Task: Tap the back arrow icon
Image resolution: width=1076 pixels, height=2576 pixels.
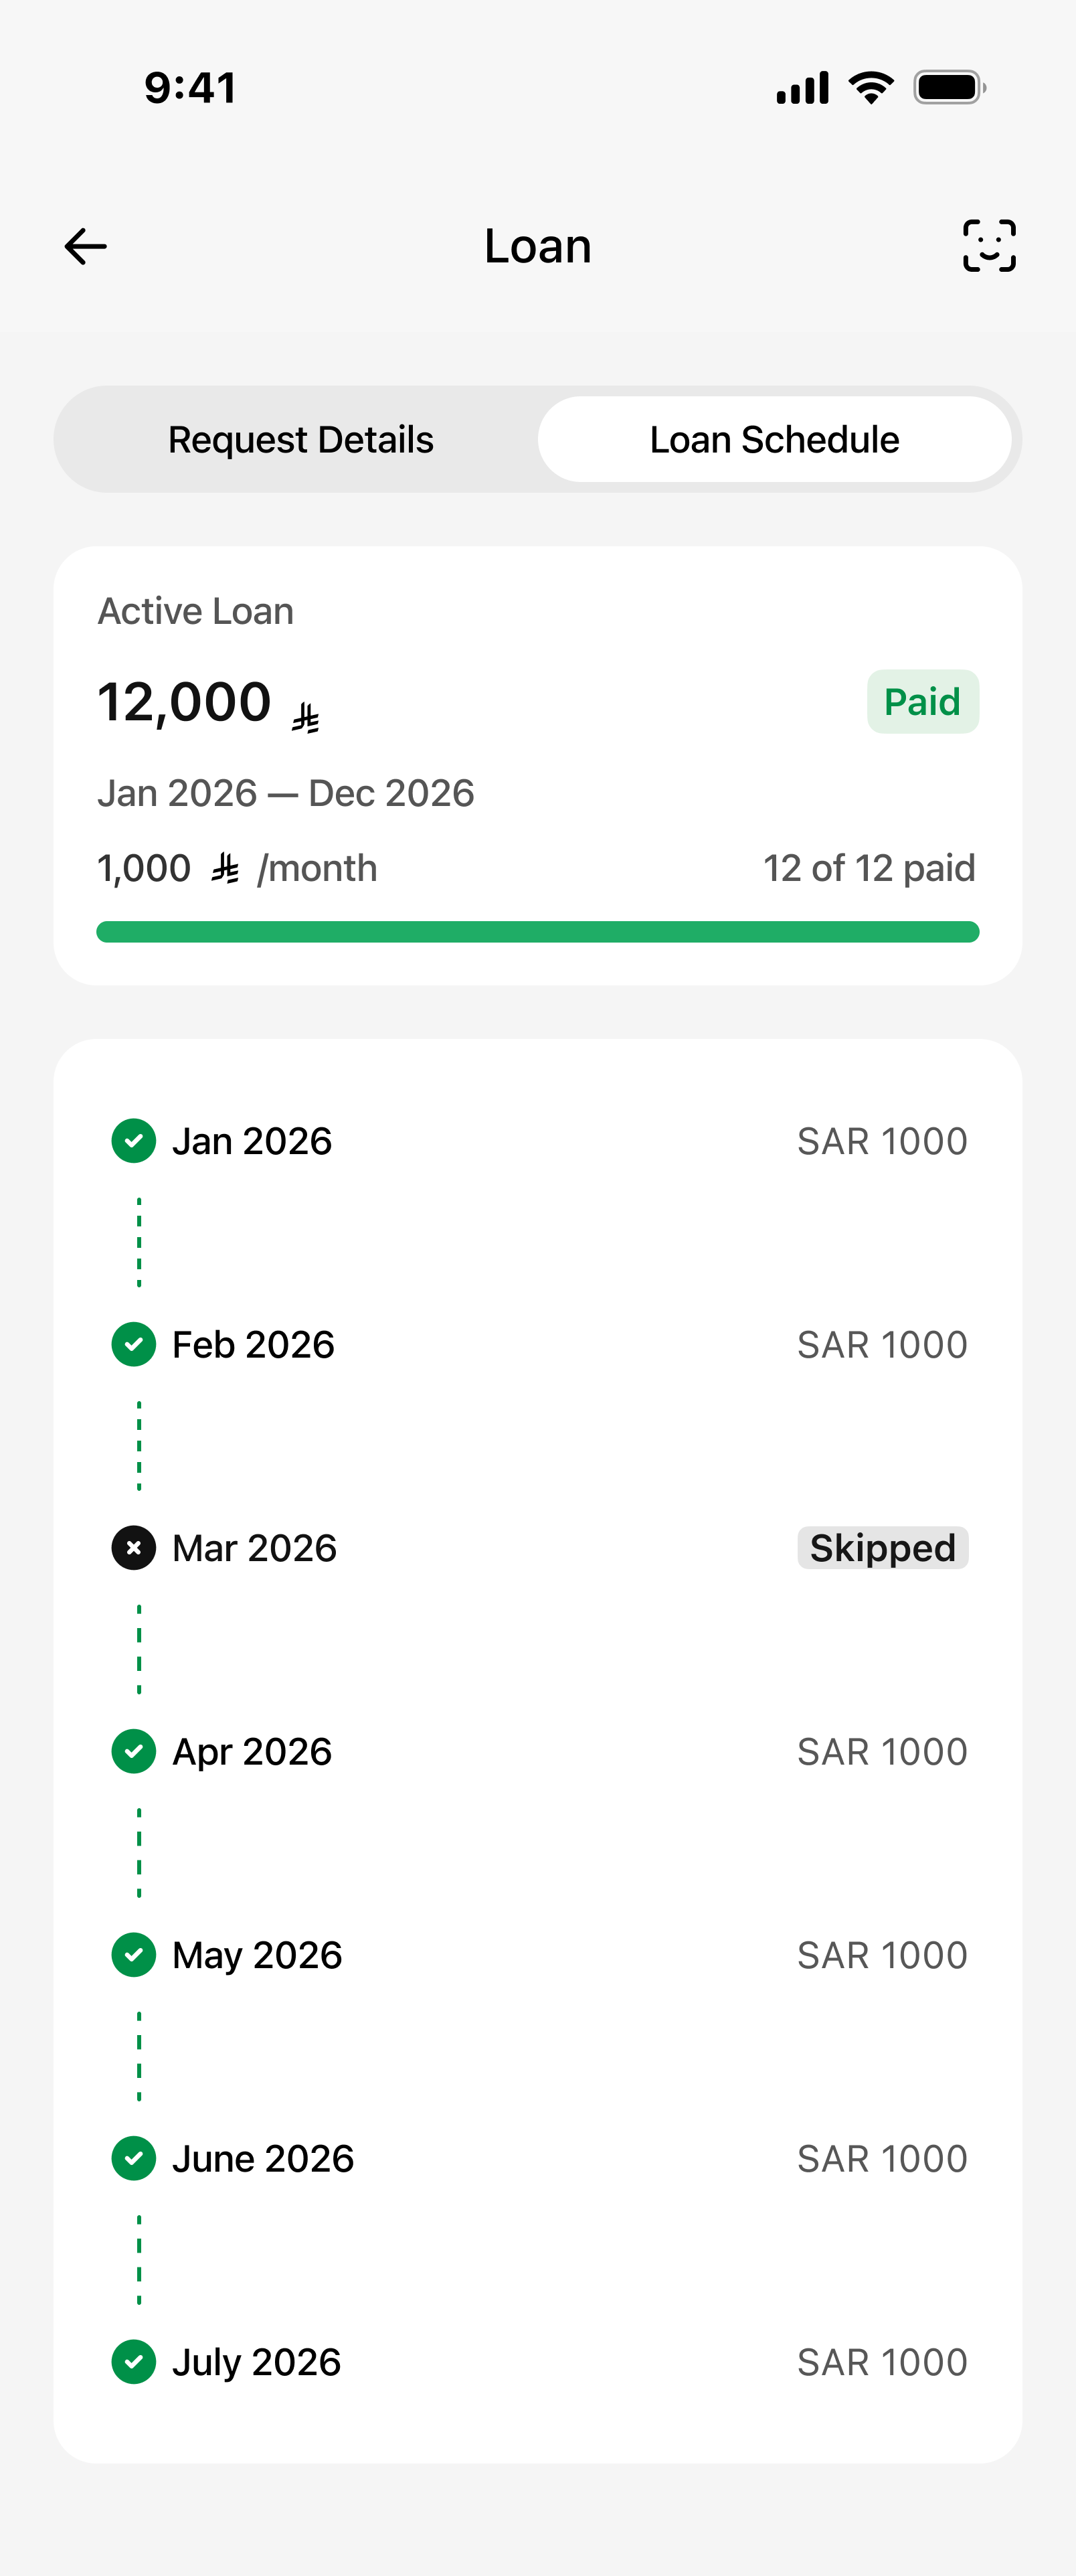Action: (x=85, y=246)
